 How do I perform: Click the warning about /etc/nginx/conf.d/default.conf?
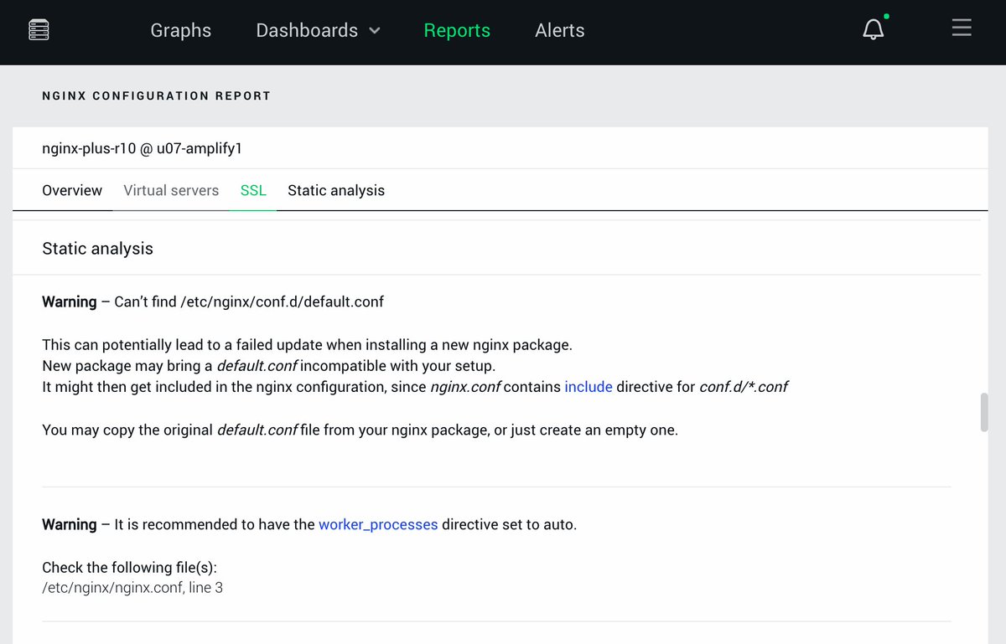tap(213, 301)
